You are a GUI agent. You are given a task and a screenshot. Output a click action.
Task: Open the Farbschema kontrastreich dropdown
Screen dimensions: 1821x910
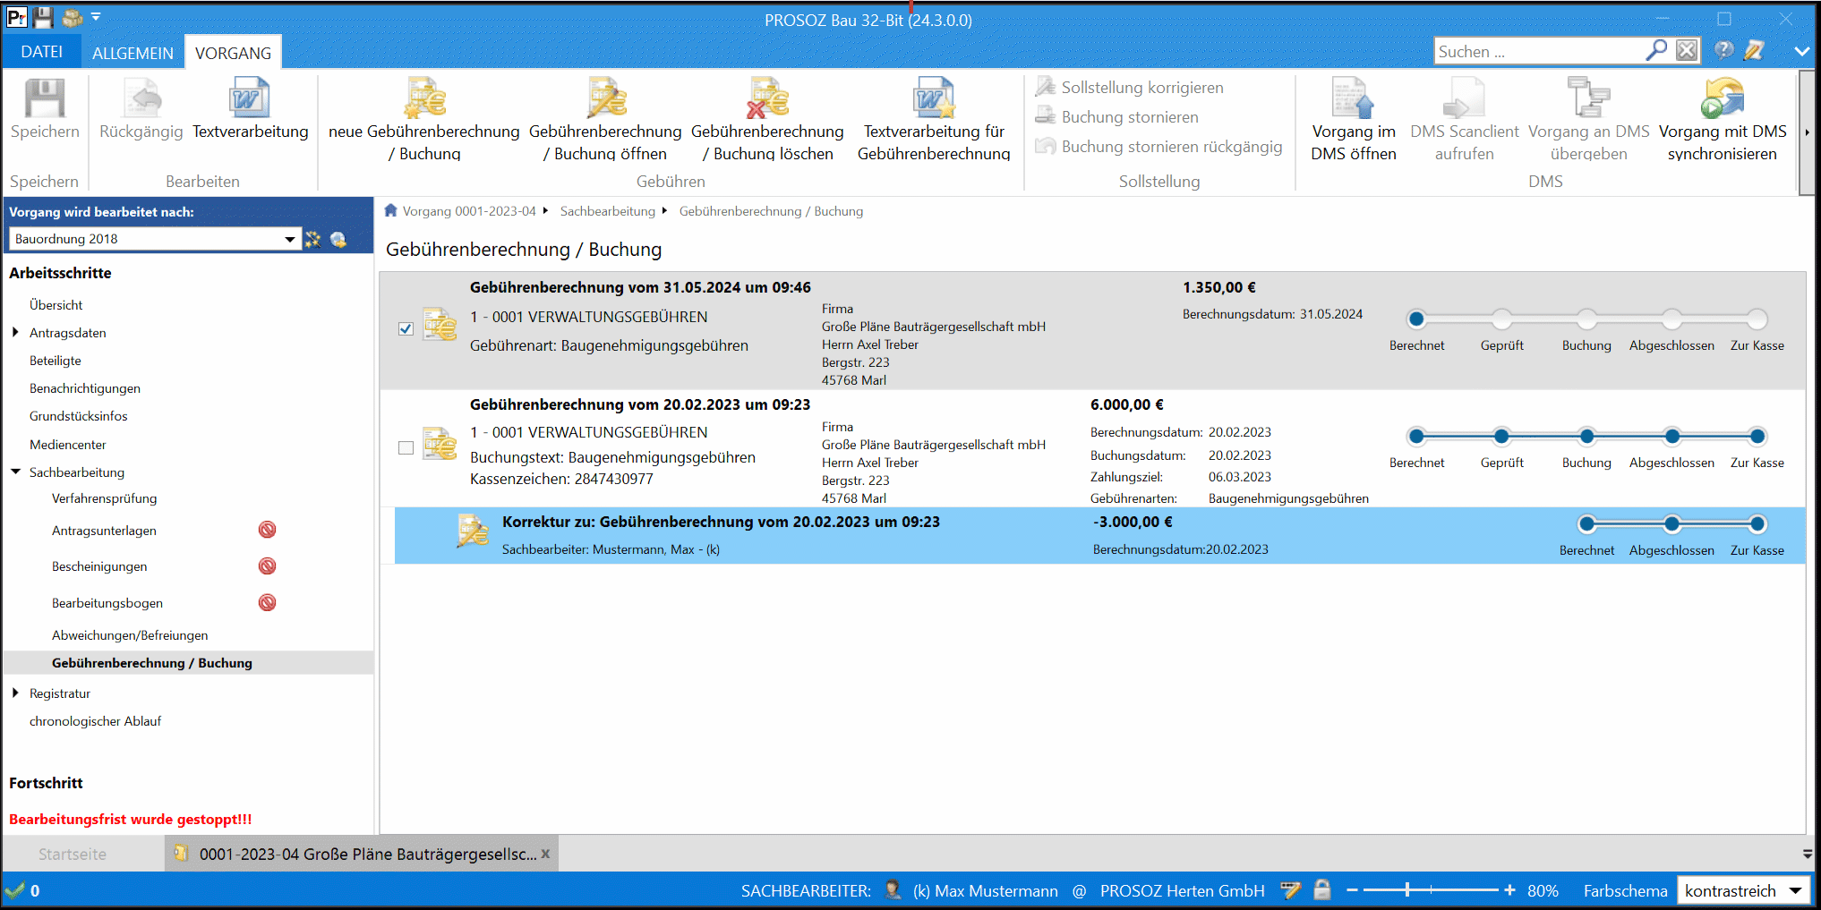point(1796,890)
